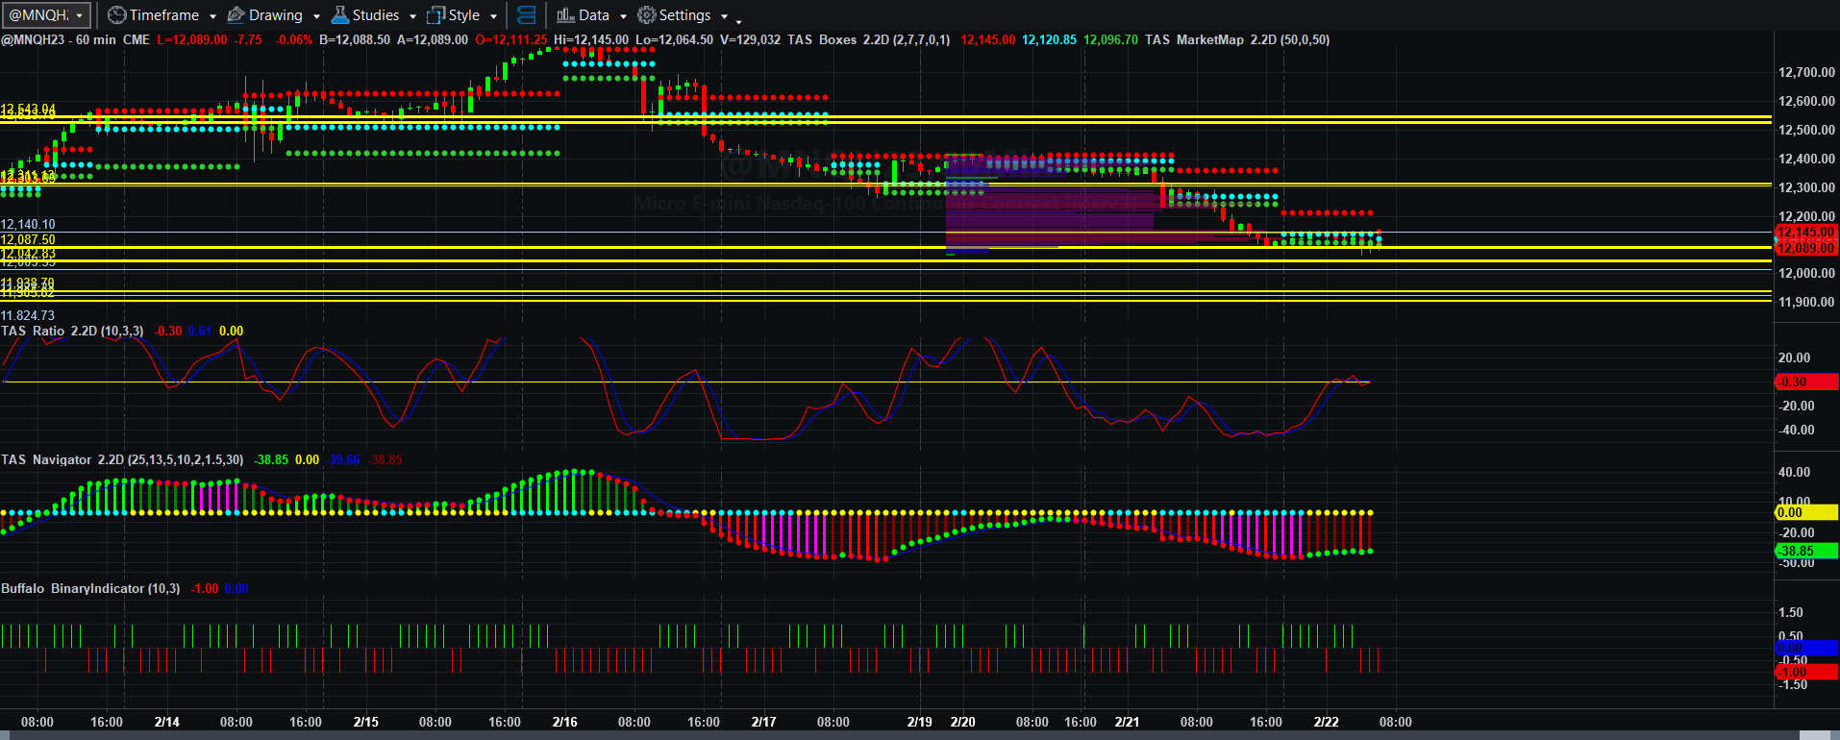Expand the Timeframe dropdown arrow
This screenshot has height=740, width=1840.
(212, 16)
